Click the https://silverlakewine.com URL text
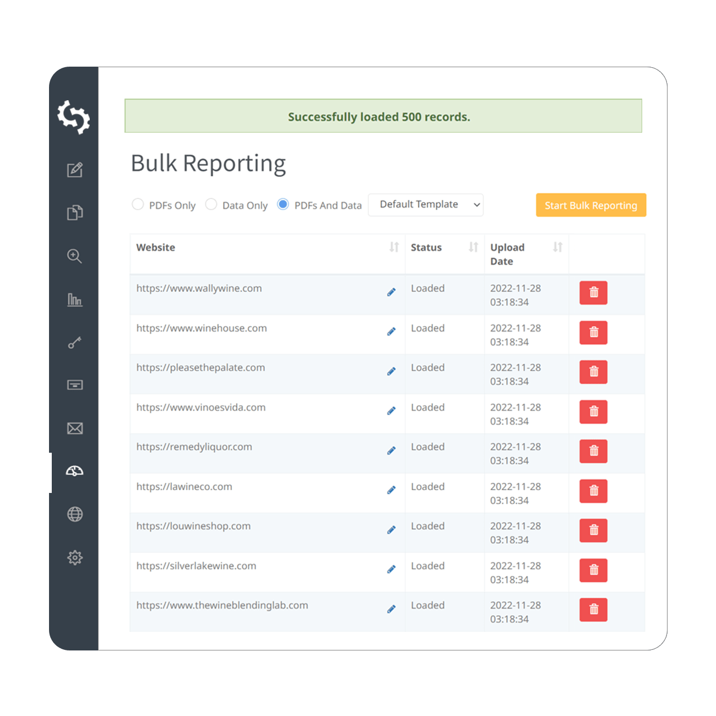This screenshot has height=716, width=716. (x=196, y=566)
